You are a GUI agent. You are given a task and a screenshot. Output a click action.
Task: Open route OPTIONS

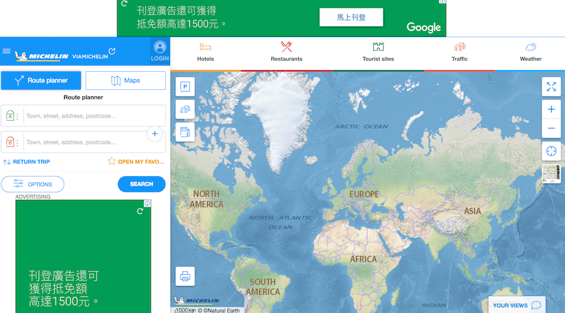click(33, 184)
